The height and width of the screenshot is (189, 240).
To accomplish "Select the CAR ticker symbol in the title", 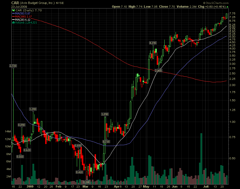I will tap(15, 3).
